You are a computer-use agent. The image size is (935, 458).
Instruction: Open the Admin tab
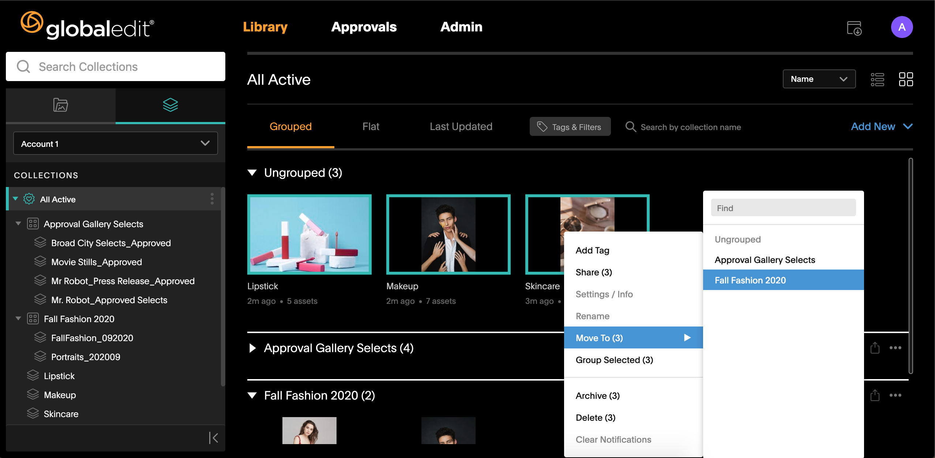coord(461,27)
